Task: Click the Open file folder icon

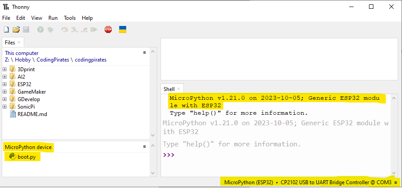Action: (16, 29)
